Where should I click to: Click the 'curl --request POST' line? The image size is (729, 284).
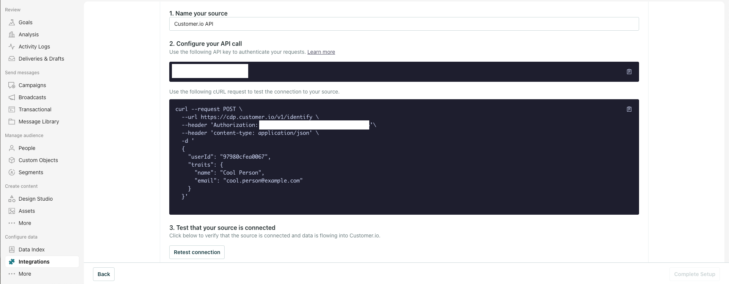[209, 109]
